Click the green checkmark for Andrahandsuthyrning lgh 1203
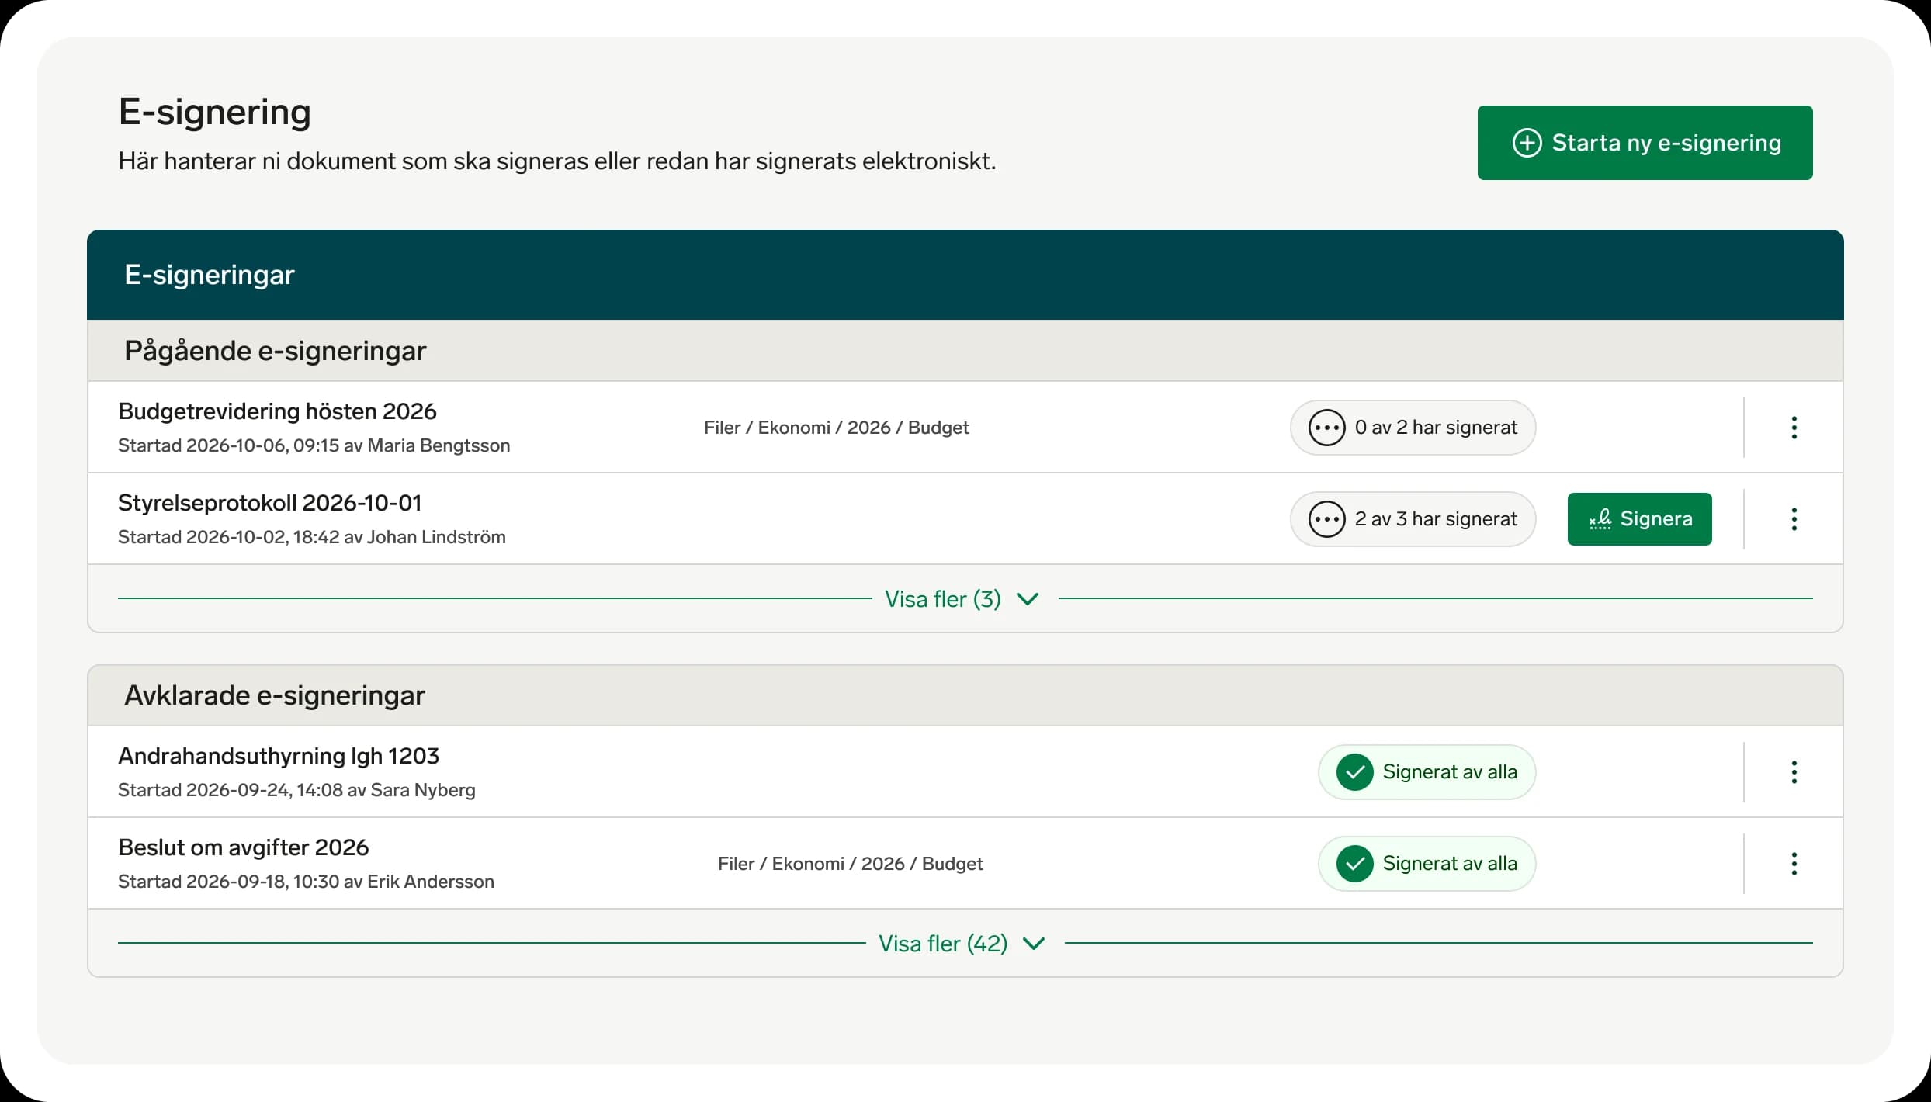The image size is (1931, 1102). click(1355, 772)
